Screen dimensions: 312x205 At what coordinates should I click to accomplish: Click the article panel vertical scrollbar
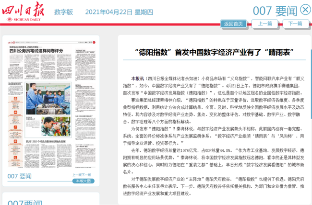[x=311, y=83]
